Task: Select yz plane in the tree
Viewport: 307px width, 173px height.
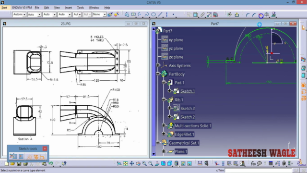Action: click(x=173, y=49)
